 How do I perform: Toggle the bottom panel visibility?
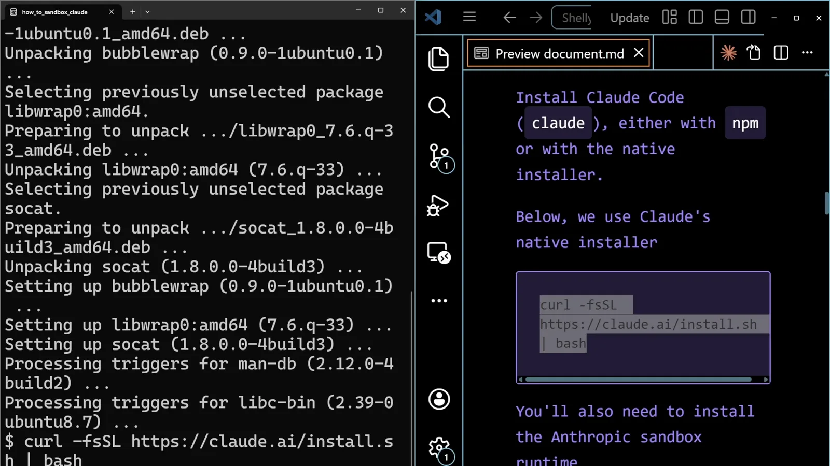[722, 18]
